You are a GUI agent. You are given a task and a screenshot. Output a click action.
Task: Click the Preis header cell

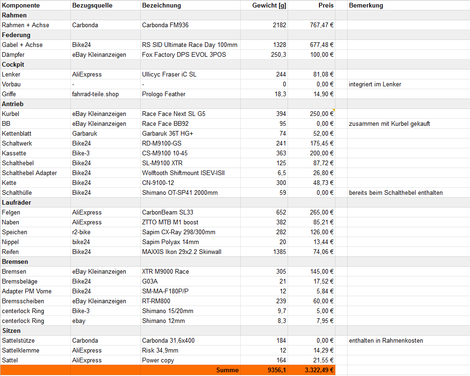tap(311, 6)
